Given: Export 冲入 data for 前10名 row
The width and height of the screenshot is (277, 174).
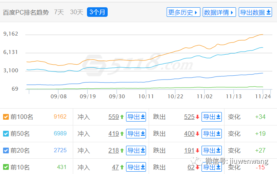Looking at the screenshot, I should (x=136, y=167).
